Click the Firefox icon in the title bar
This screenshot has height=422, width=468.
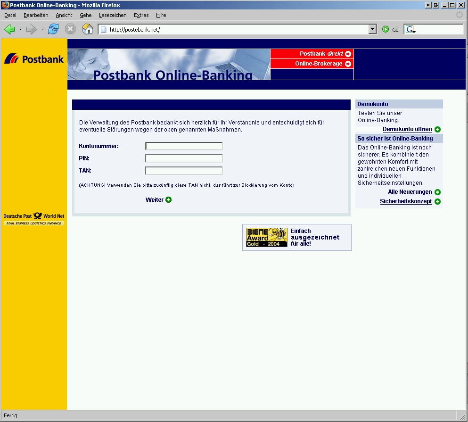pos(5,5)
